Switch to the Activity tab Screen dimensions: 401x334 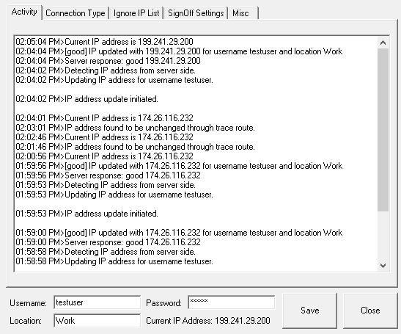coord(24,12)
